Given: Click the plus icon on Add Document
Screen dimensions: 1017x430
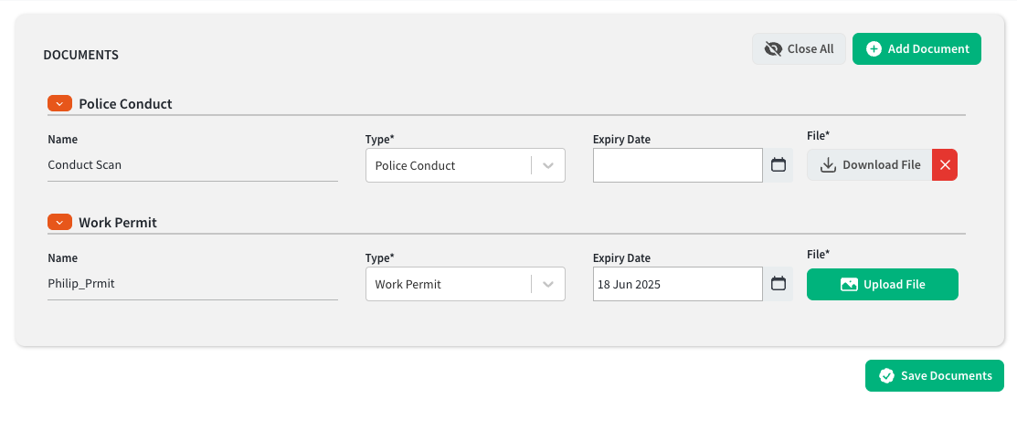Looking at the screenshot, I should pos(874,49).
